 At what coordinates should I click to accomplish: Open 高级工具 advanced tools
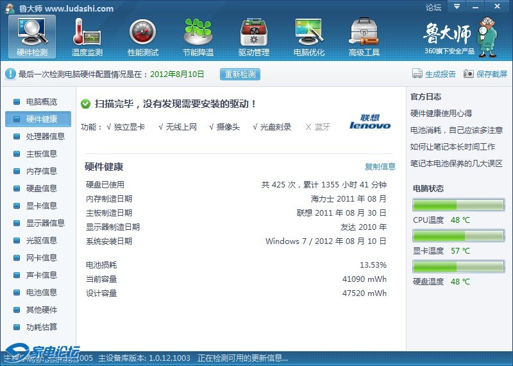coord(364,37)
